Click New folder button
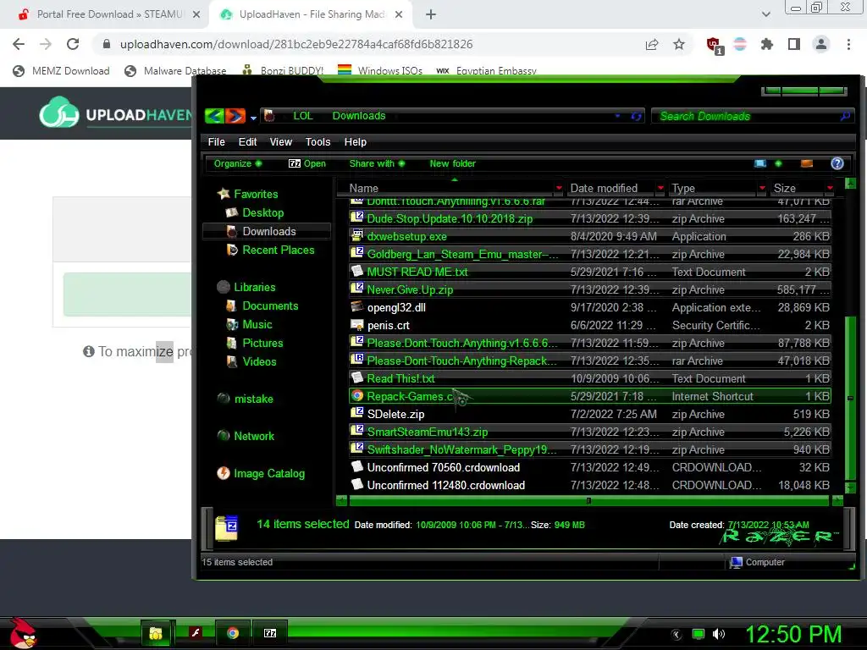The image size is (867, 650). [x=452, y=163]
